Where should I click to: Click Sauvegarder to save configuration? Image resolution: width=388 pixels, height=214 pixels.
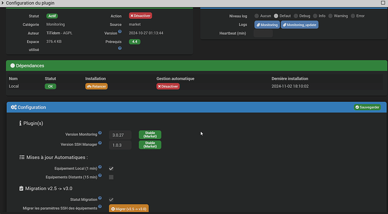[367, 107]
